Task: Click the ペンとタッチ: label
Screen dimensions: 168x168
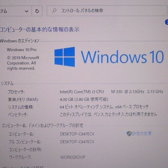Action: [18, 115]
